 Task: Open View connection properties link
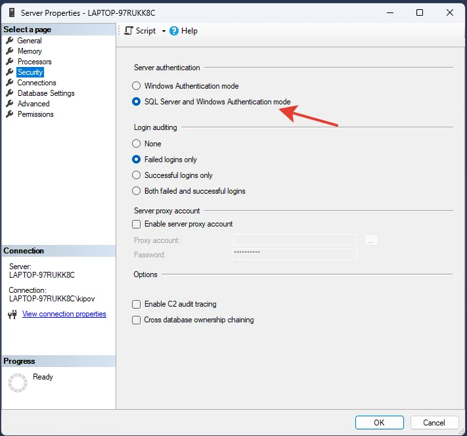point(64,314)
